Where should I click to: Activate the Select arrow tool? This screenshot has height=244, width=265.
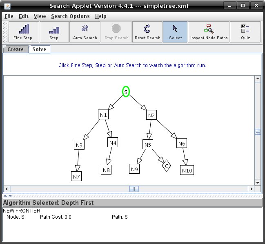[175, 32]
